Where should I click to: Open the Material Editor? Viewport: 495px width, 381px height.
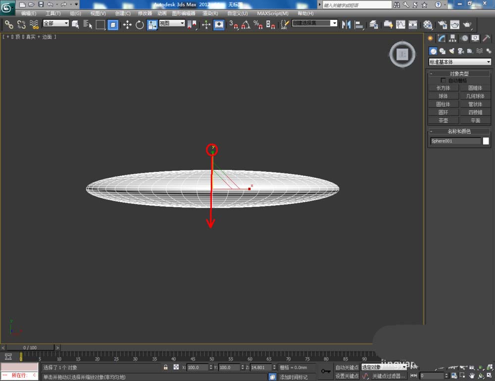click(428, 24)
